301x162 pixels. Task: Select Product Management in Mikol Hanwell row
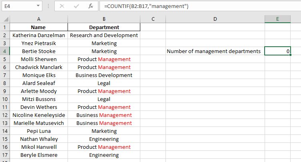tap(104, 147)
